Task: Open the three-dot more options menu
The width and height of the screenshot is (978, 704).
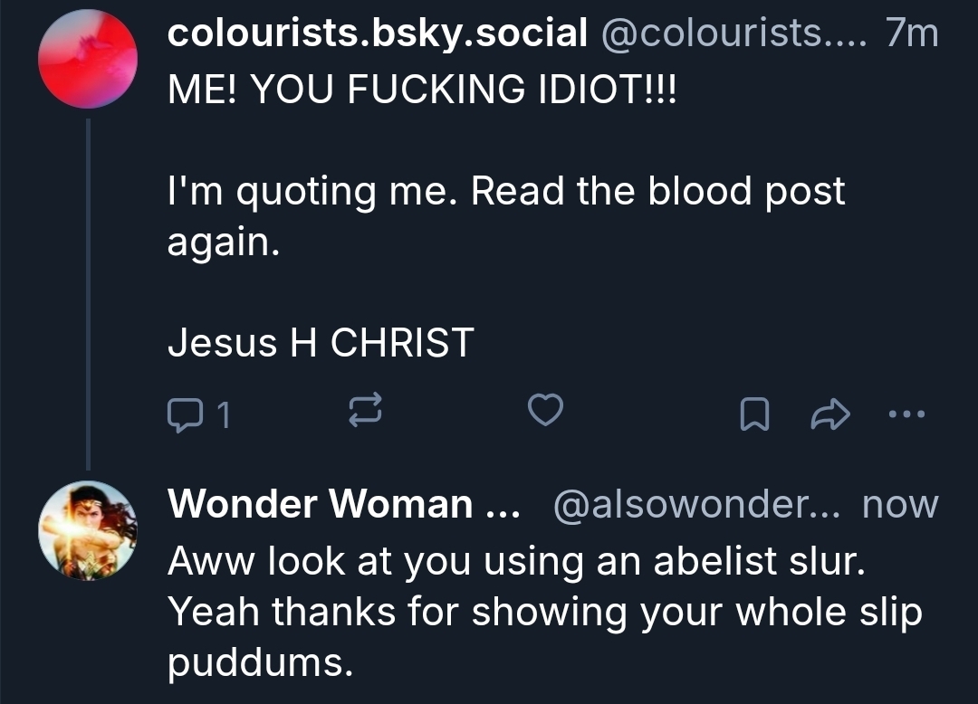Action: [906, 414]
